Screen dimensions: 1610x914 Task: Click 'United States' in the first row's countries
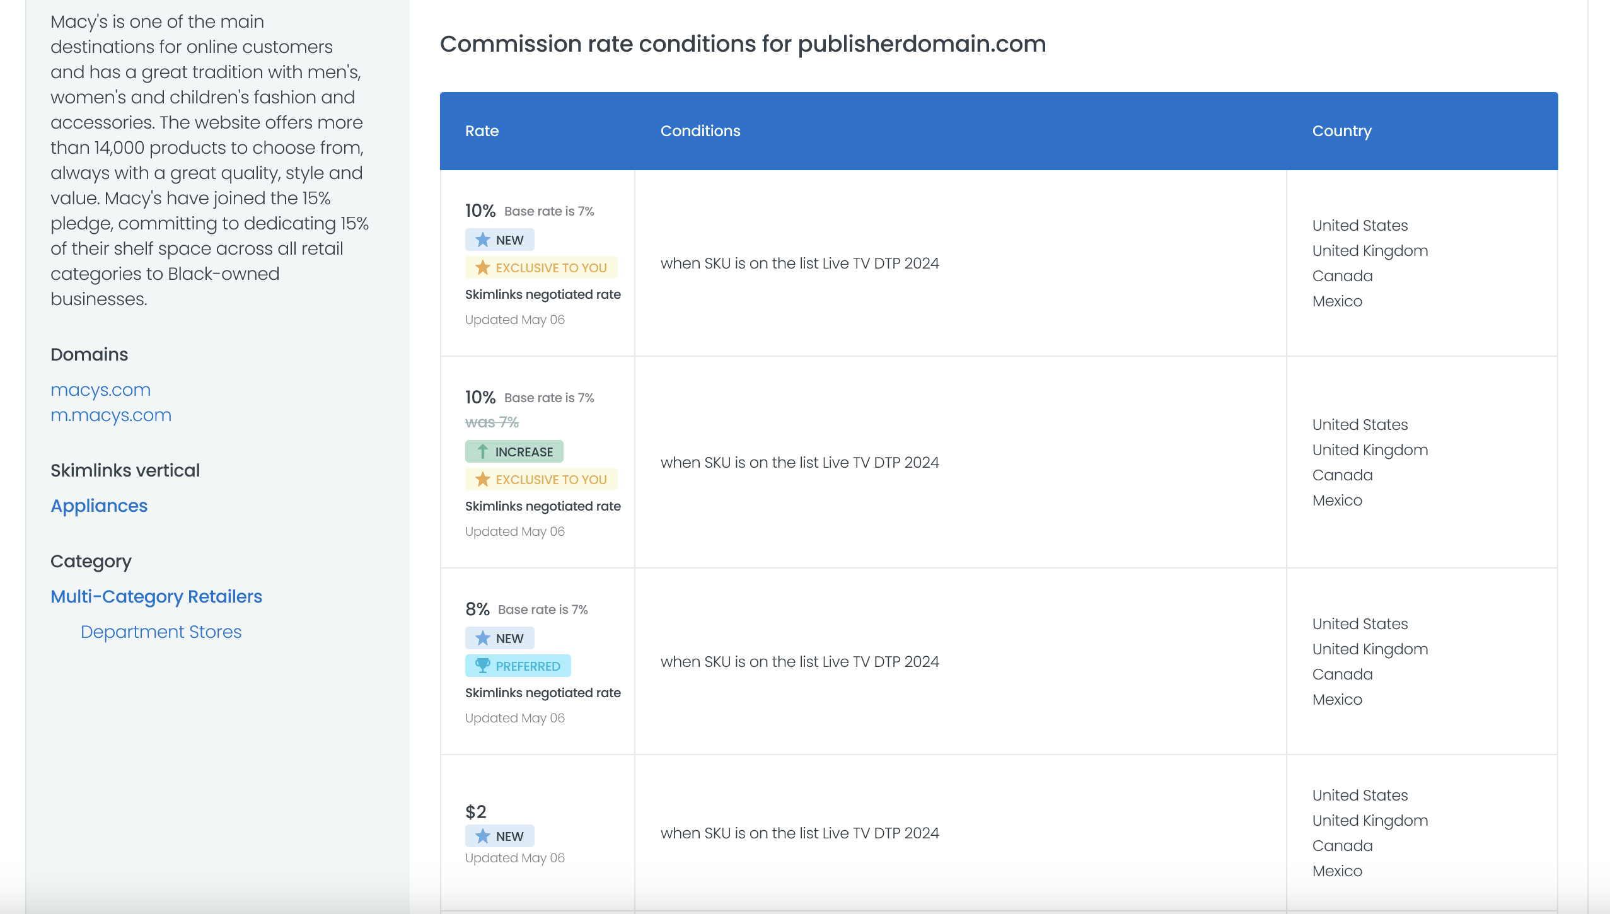(x=1360, y=226)
